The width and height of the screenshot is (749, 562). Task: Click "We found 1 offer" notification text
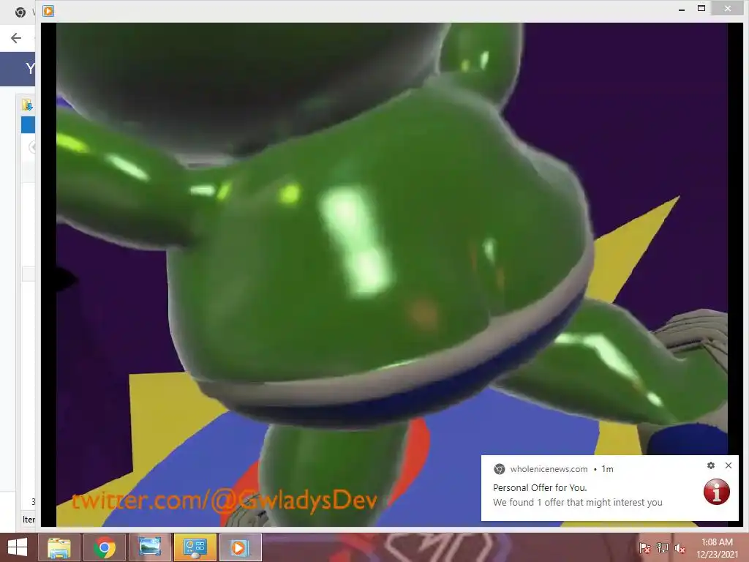578,503
